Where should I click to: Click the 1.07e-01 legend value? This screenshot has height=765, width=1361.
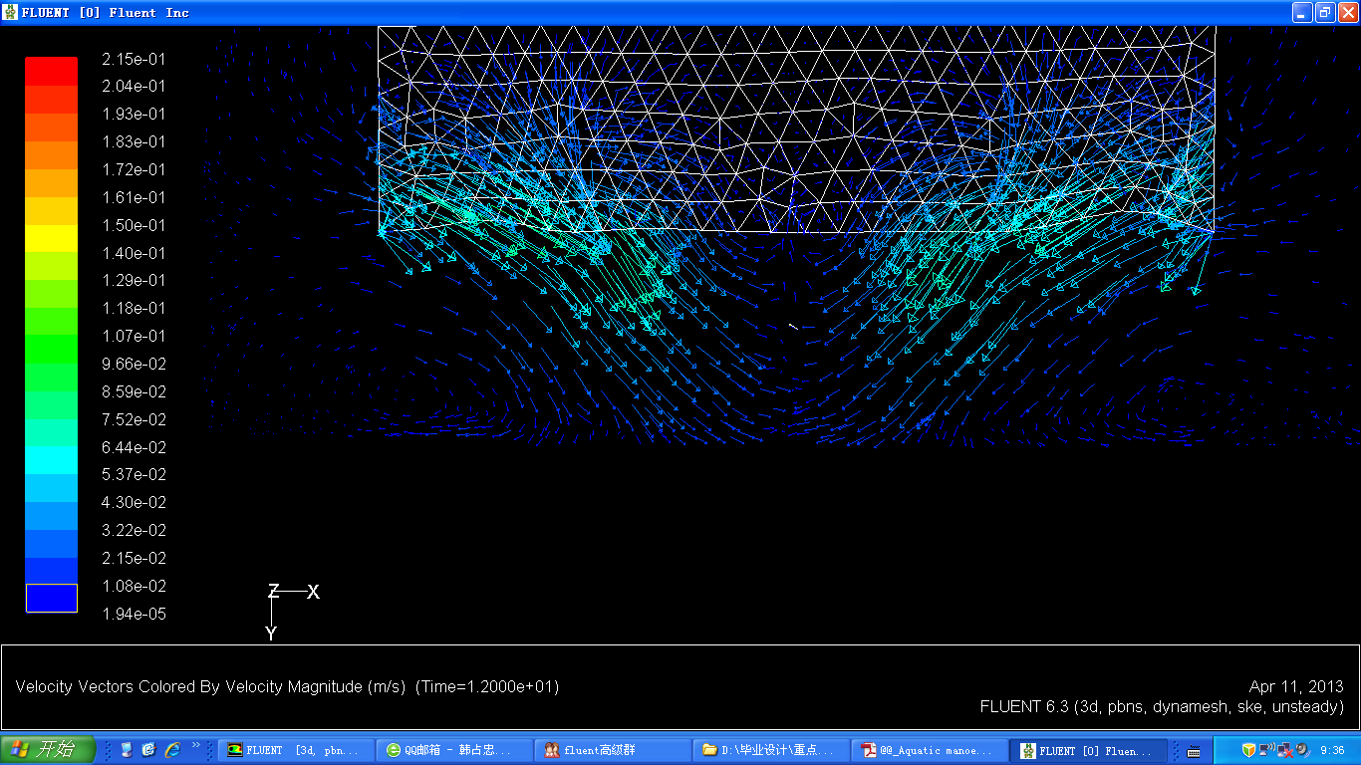pyautogui.click(x=135, y=336)
